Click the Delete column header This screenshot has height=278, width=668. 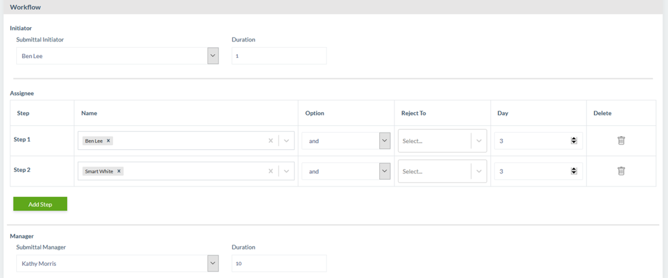(602, 113)
